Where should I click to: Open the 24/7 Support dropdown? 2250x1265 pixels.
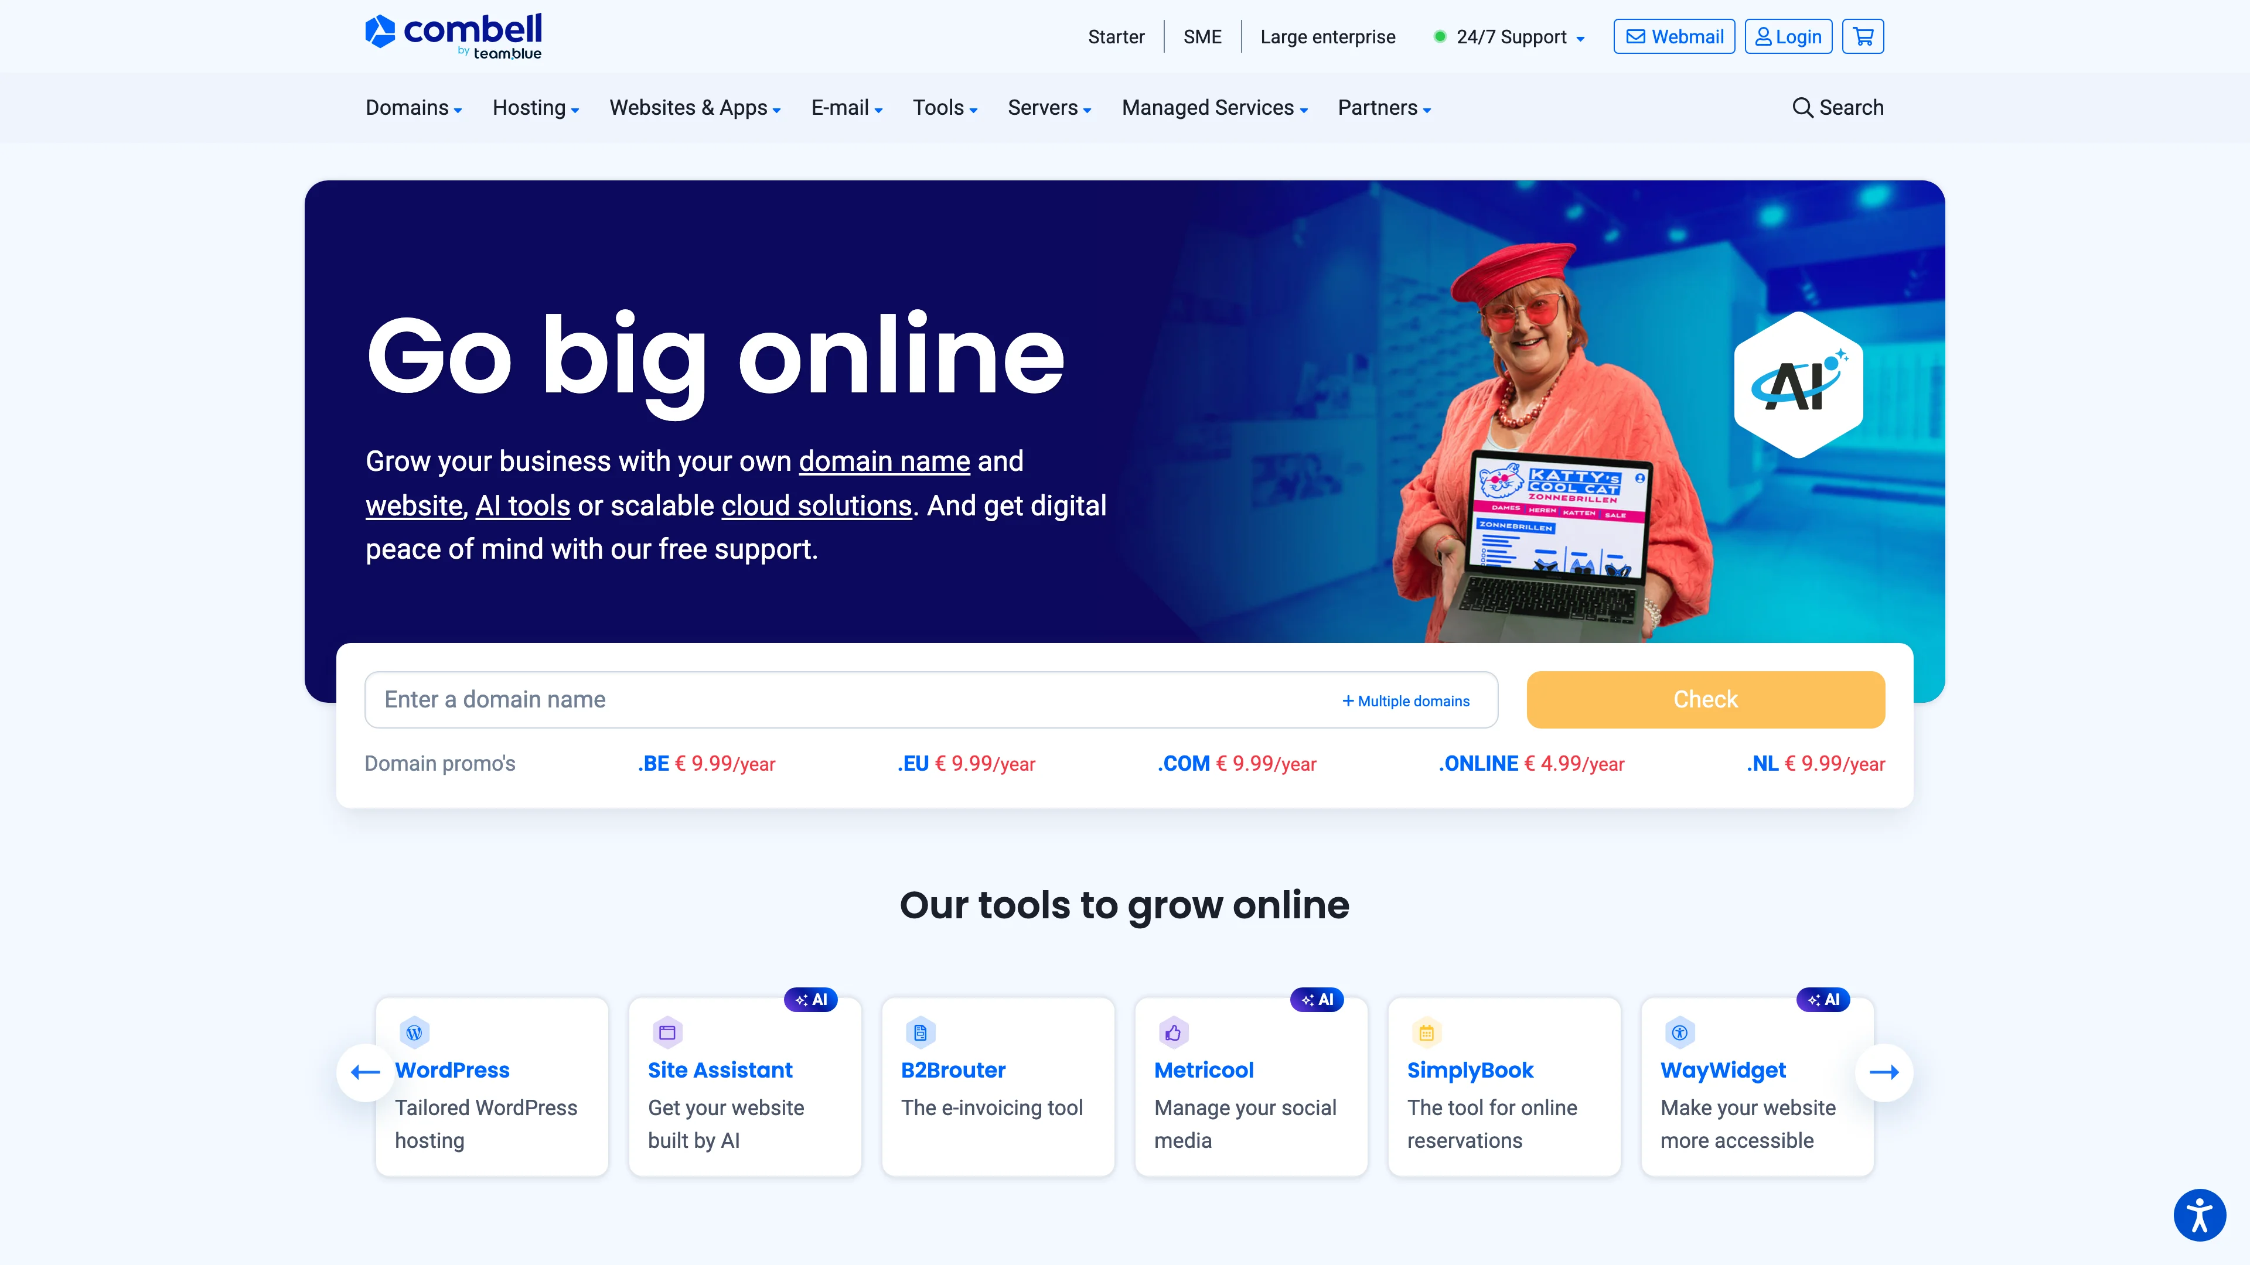pos(1520,37)
